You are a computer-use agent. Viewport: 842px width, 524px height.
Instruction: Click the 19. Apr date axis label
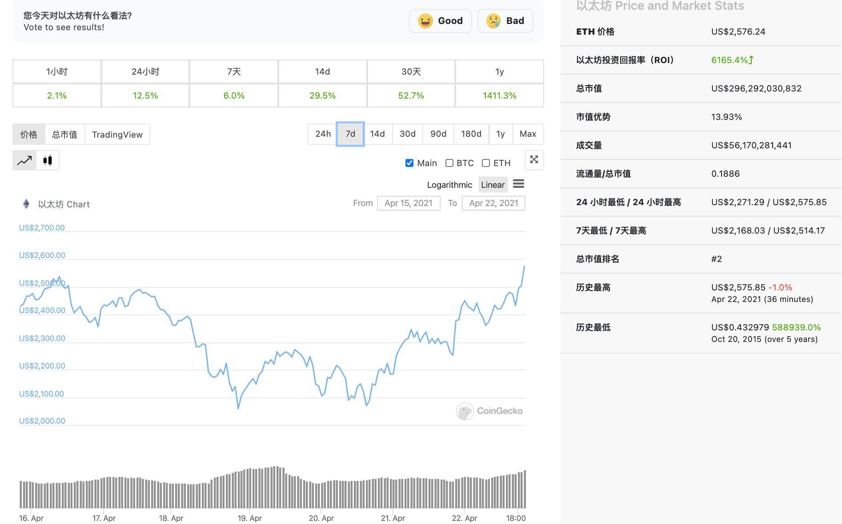250,518
